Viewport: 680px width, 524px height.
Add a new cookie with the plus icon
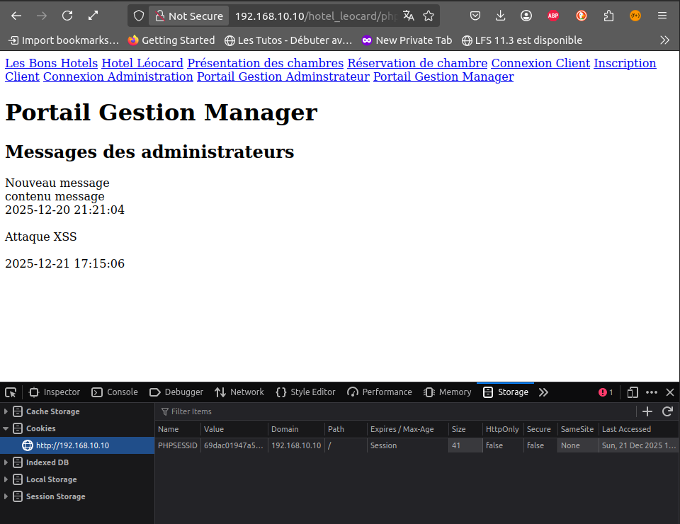click(647, 411)
